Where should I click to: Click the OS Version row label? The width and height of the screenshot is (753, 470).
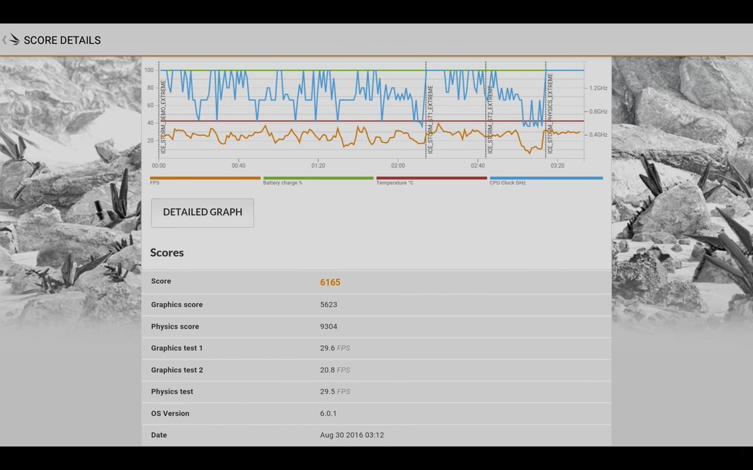click(170, 413)
